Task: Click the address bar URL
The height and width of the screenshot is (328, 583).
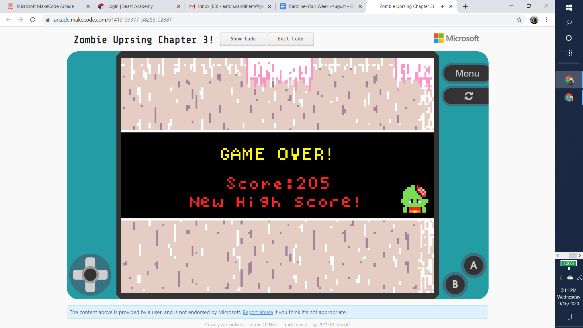Action: pos(113,20)
